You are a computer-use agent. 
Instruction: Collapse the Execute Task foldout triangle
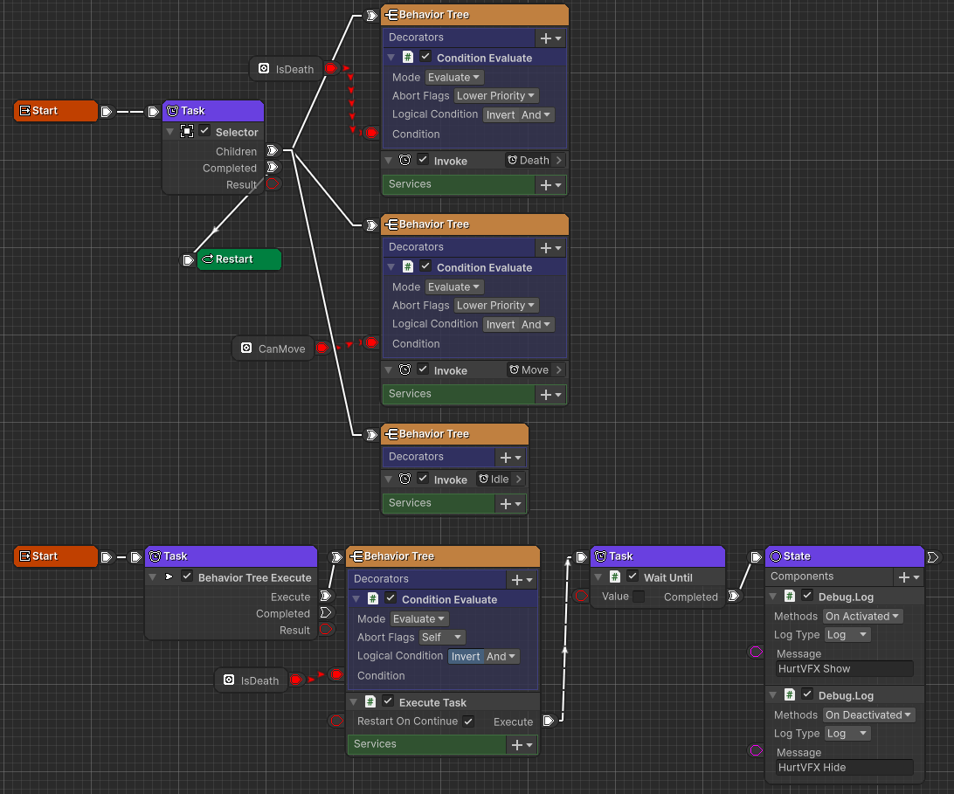pyautogui.click(x=354, y=702)
